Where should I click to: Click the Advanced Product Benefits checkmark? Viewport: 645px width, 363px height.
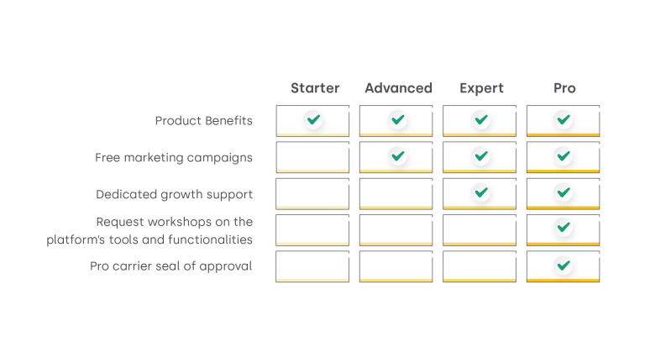[x=398, y=120]
